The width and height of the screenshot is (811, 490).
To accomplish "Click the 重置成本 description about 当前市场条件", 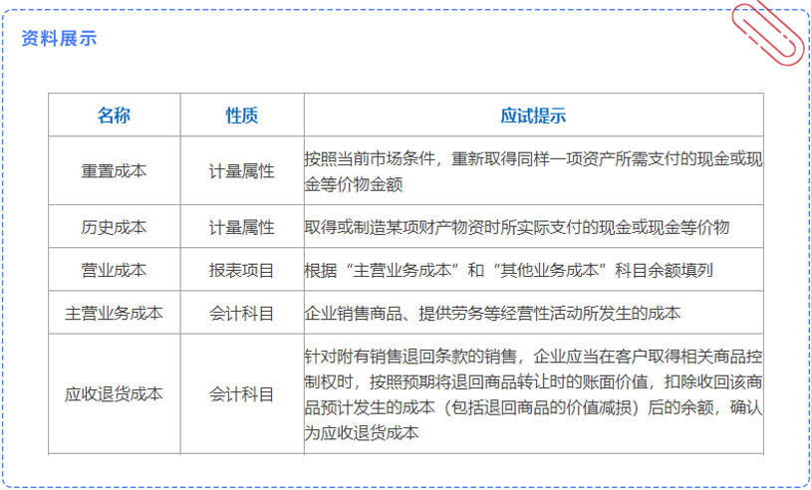I will 533,170.
